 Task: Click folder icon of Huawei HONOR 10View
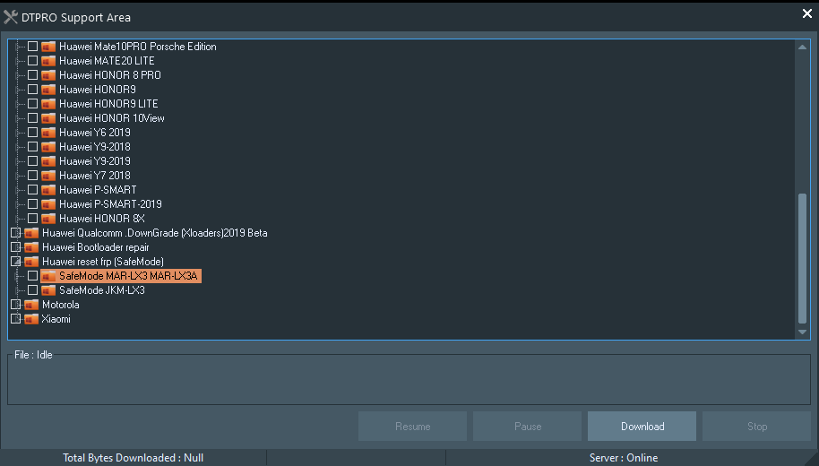click(48, 118)
